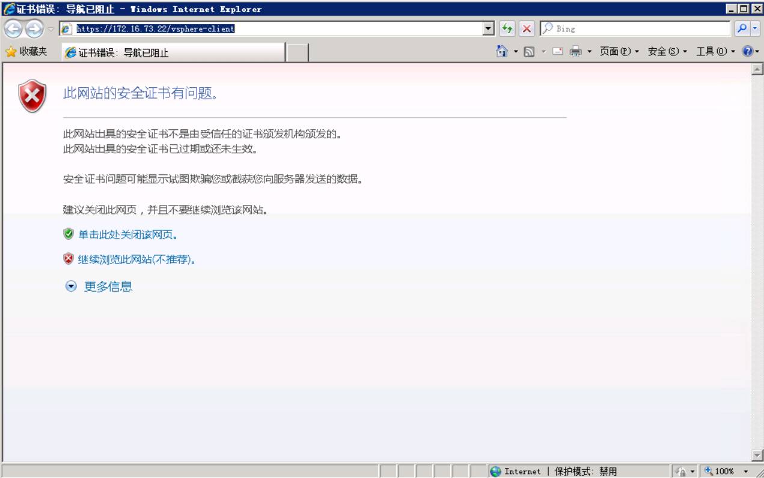The image size is (764, 478).
Task: Run search with the magnifier button
Action: (x=741, y=28)
